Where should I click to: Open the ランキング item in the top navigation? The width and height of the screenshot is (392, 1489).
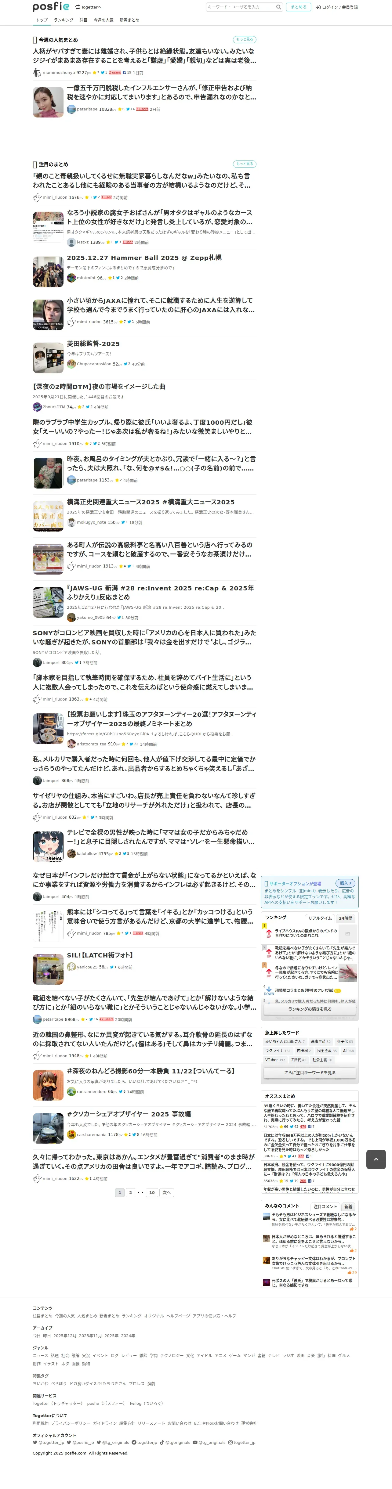click(64, 20)
